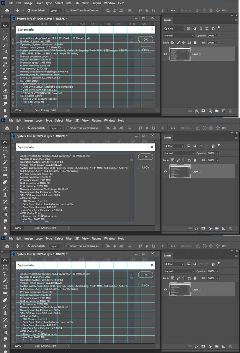This screenshot has height=353, width=240.
Task: Delete layer with trash icon in bottom Layers panel
Action: point(230,346)
